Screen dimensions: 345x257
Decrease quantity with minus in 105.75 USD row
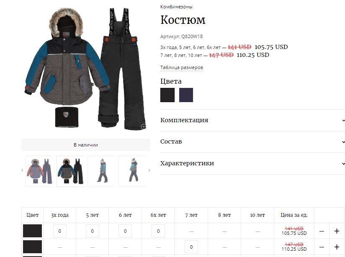(x=322, y=231)
